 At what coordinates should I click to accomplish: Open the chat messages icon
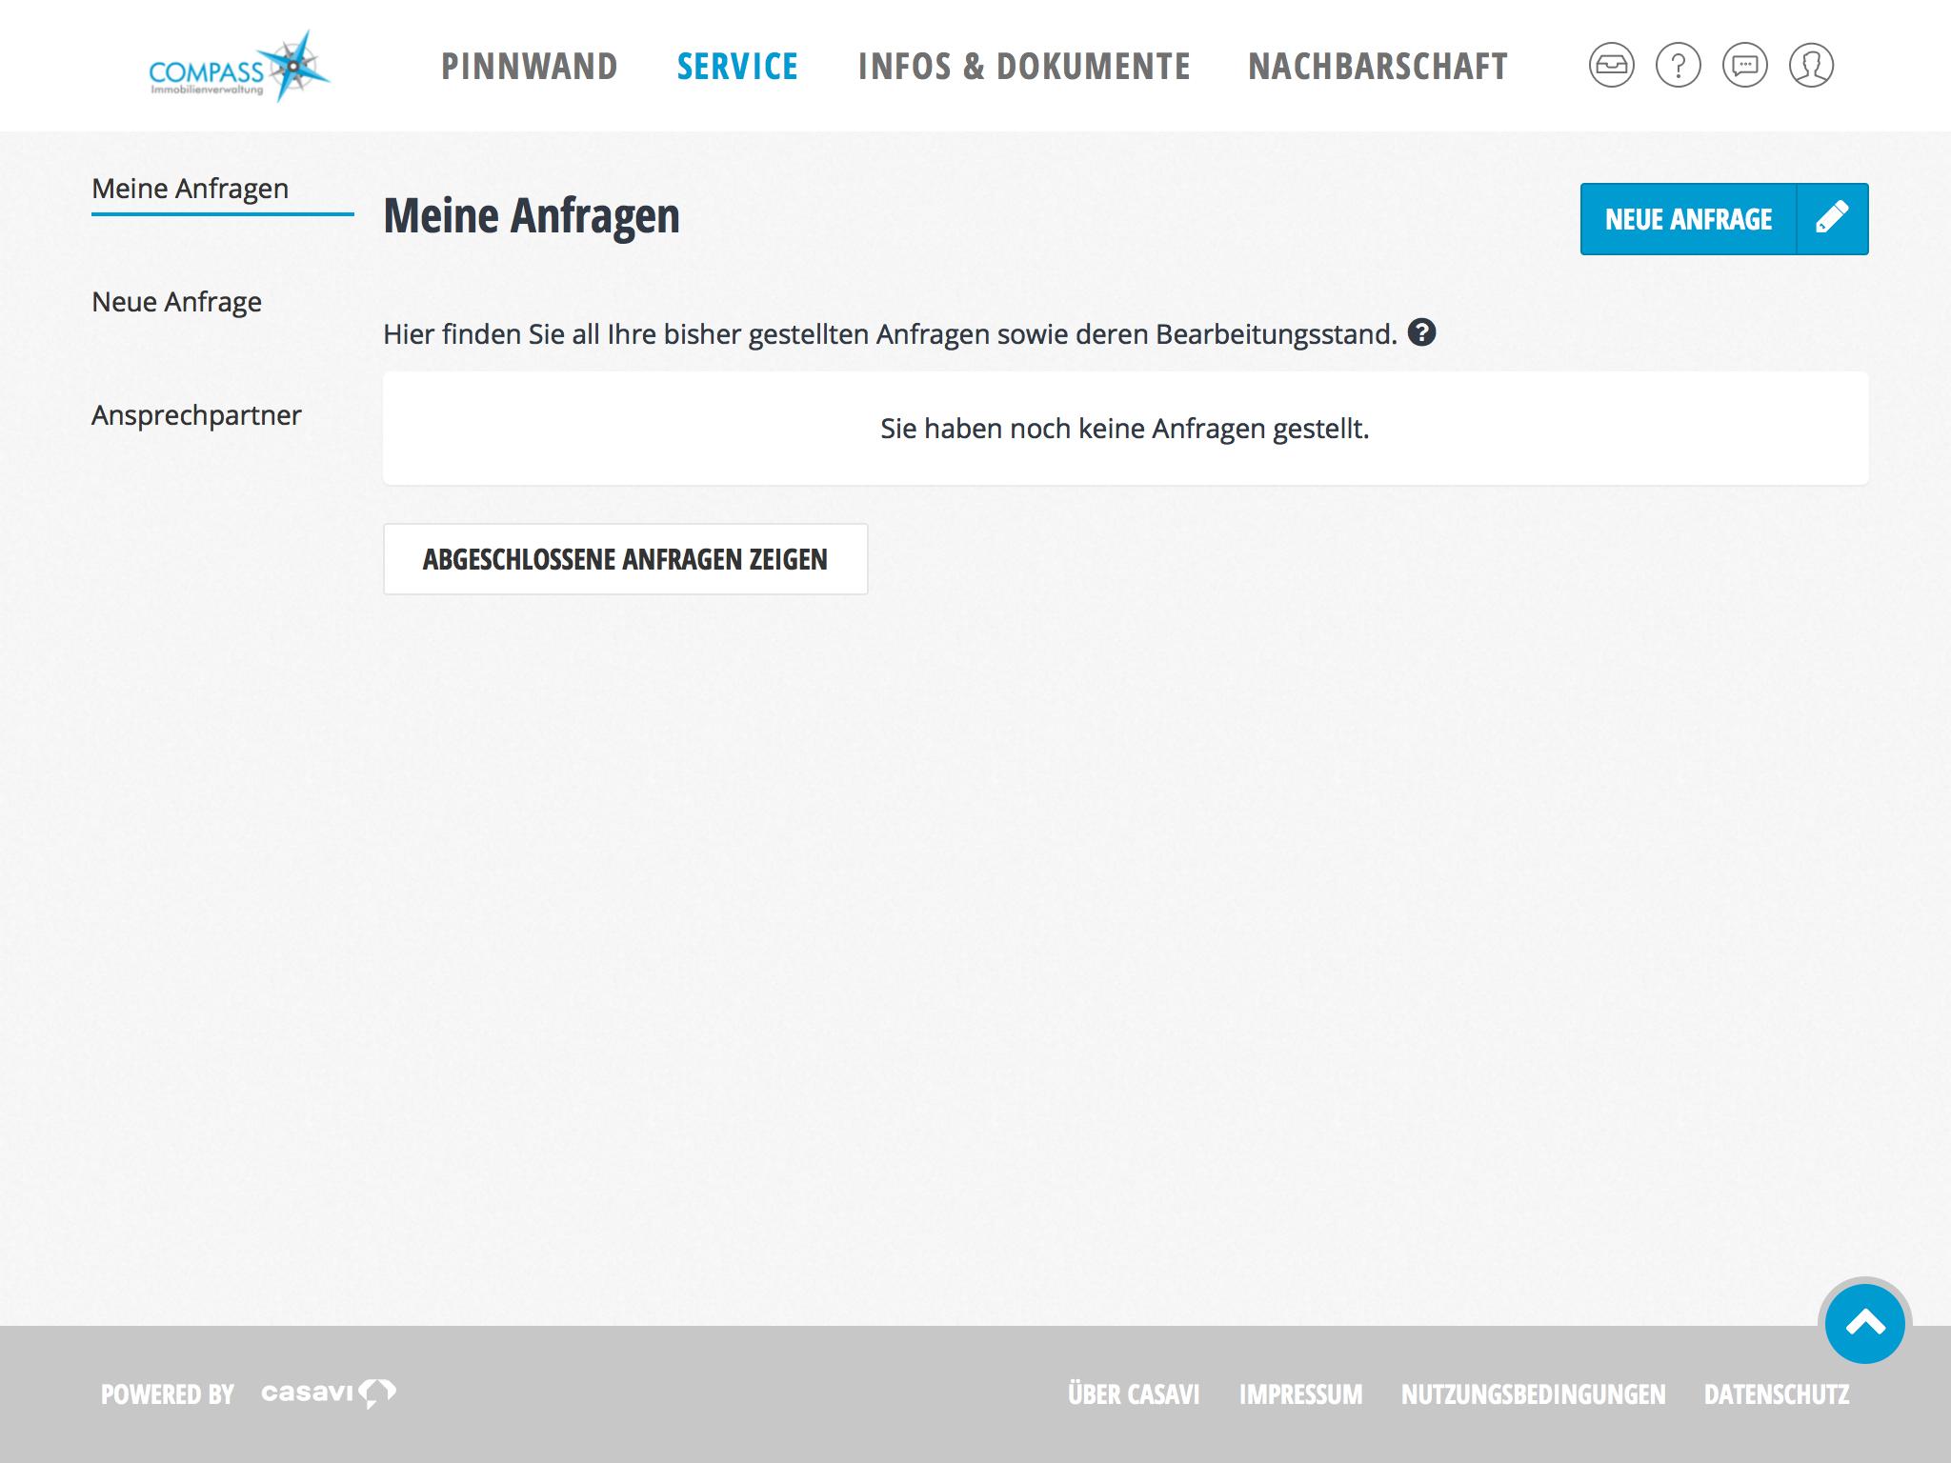1744,66
